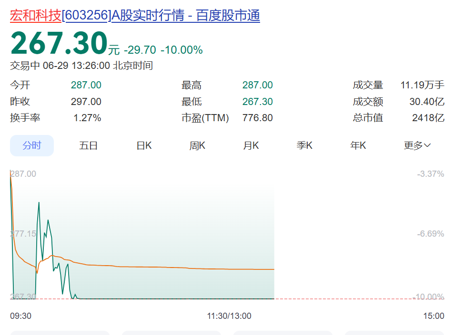Click the 15:00 time axis label

(433, 316)
